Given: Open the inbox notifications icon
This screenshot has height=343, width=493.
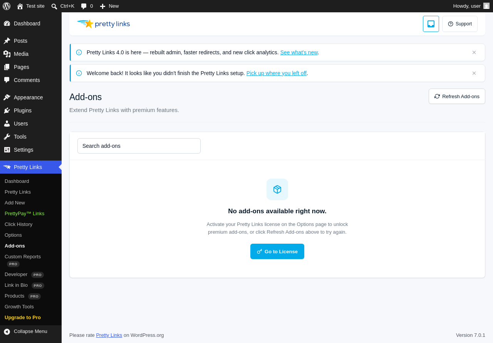Looking at the screenshot, I should pyautogui.click(x=431, y=24).
